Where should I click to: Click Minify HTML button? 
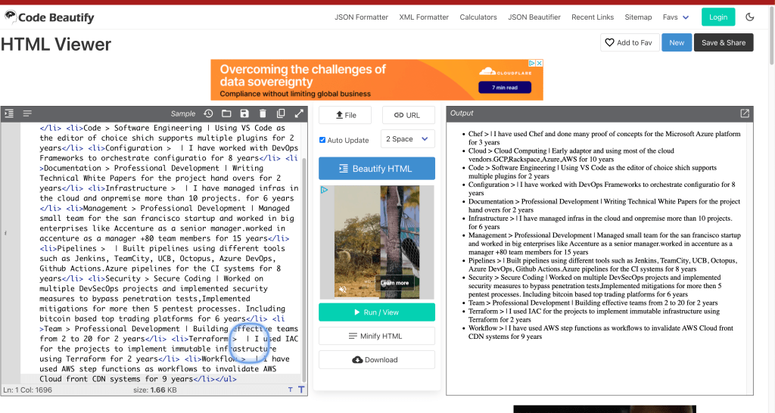click(377, 336)
